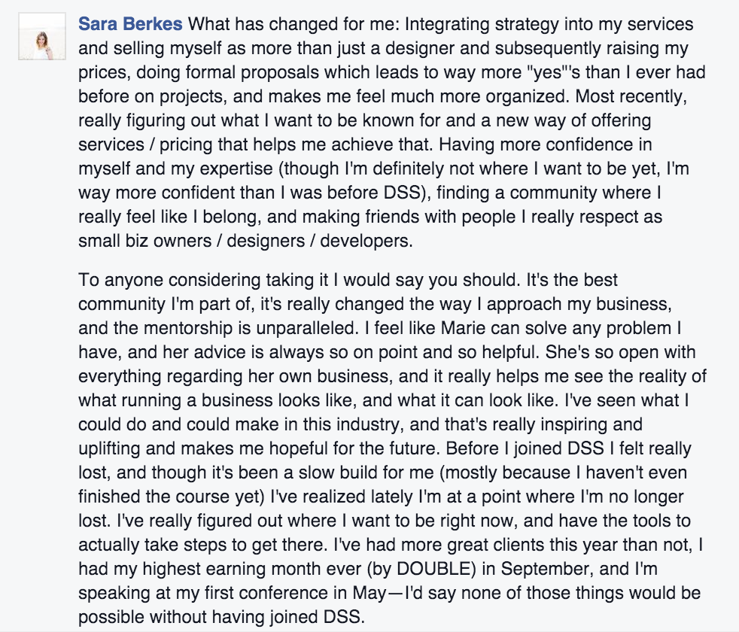Viewport: 739px width, 632px height.
Task: Click the Sara Berkes name link
Action: [130, 24]
